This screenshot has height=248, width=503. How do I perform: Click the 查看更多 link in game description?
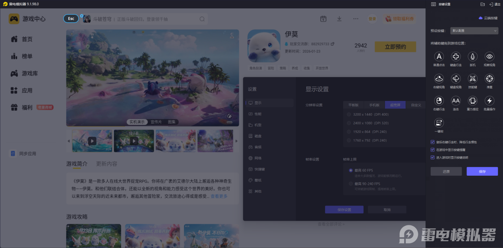click(x=219, y=196)
